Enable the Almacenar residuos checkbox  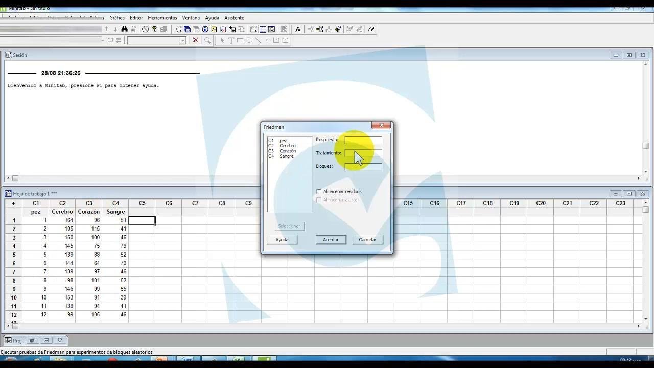(319, 191)
